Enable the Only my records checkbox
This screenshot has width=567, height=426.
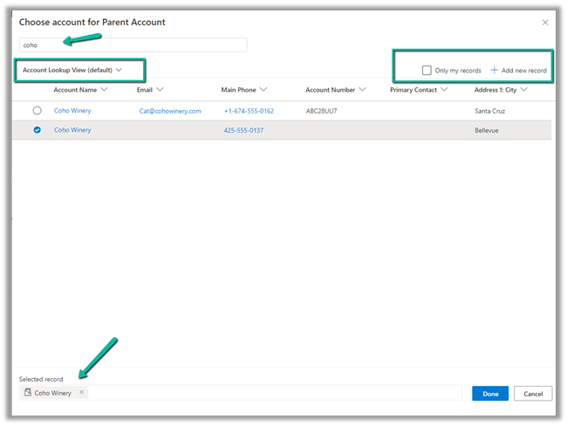427,70
